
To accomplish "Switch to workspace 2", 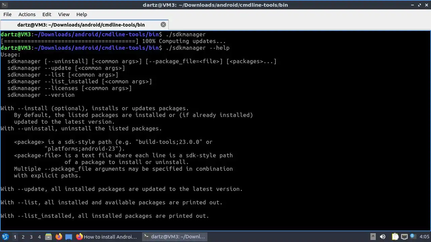I will click(x=23, y=237).
